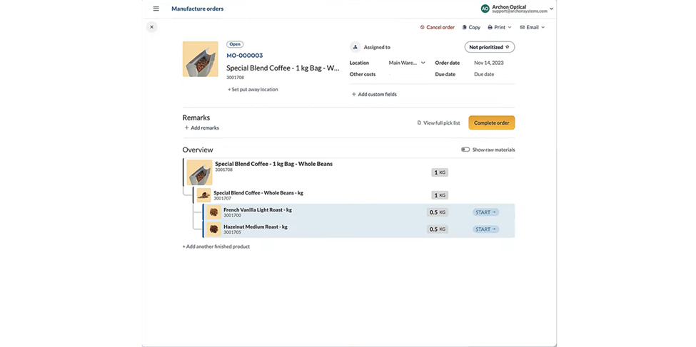
Task: Open the Email dropdown menu
Action: click(533, 27)
